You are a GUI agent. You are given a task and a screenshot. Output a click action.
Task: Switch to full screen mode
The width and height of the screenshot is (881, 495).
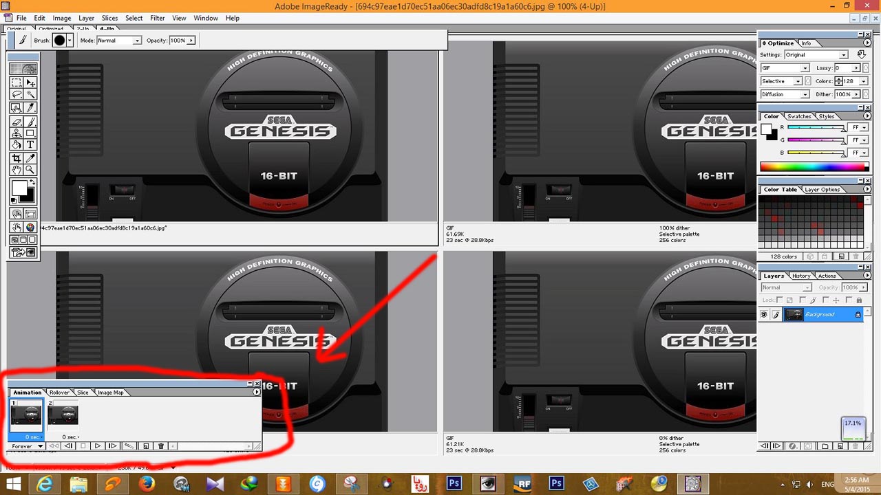click(32, 239)
